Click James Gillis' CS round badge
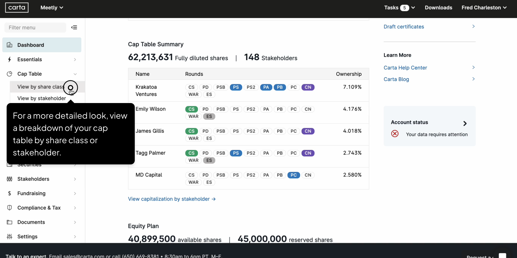The height and width of the screenshot is (258, 517). click(192, 131)
